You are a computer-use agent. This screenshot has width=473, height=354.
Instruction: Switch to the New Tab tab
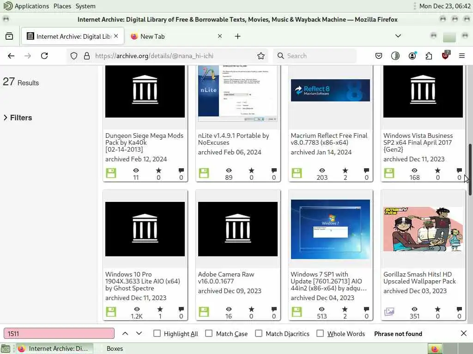pyautogui.click(x=176, y=36)
